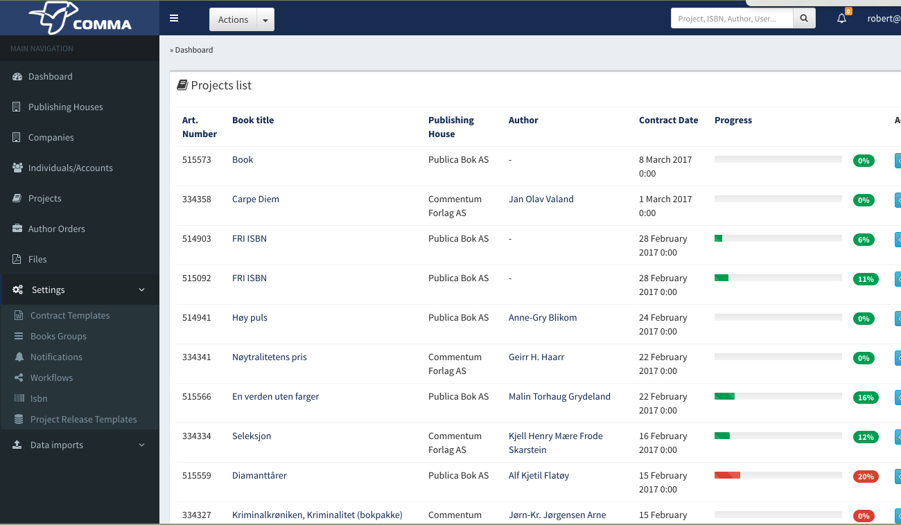Open the Carpe Diem project link
The height and width of the screenshot is (525, 901).
coord(256,199)
